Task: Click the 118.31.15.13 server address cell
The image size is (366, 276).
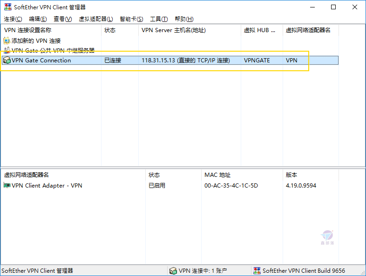Action: pos(186,60)
